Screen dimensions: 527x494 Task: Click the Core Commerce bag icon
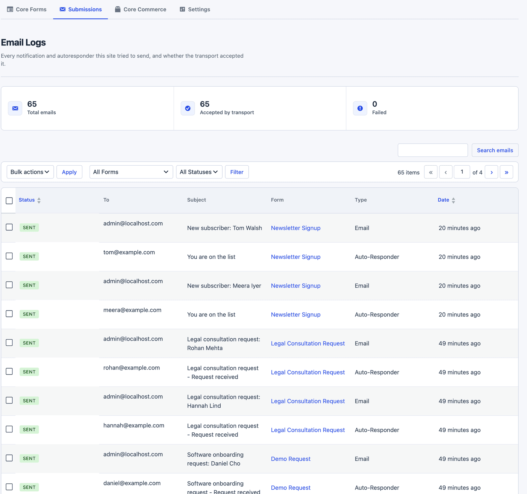pyautogui.click(x=118, y=9)
